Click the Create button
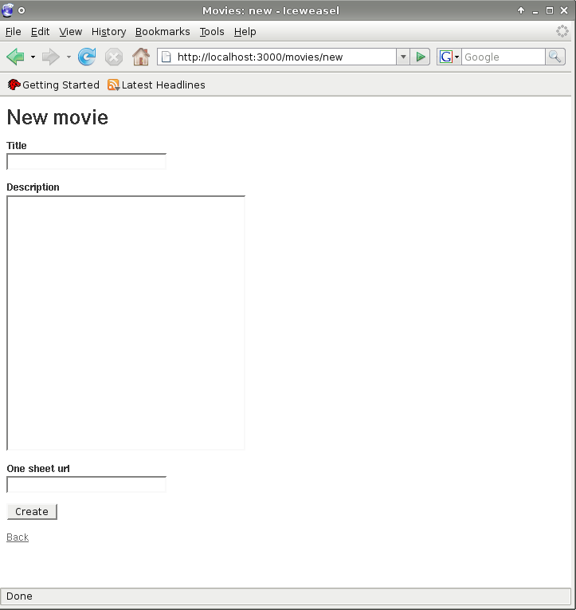Image resolution: width=576 pixels, height=610 pixels. point(32,512)
